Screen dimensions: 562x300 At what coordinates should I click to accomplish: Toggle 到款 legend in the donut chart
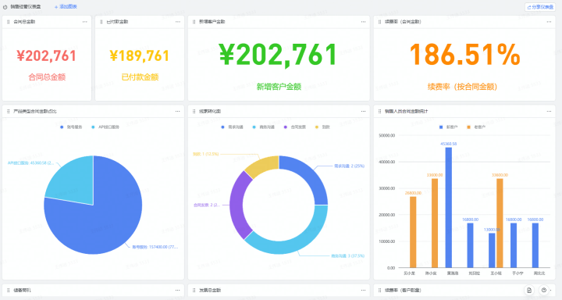(x=322, y=127)
